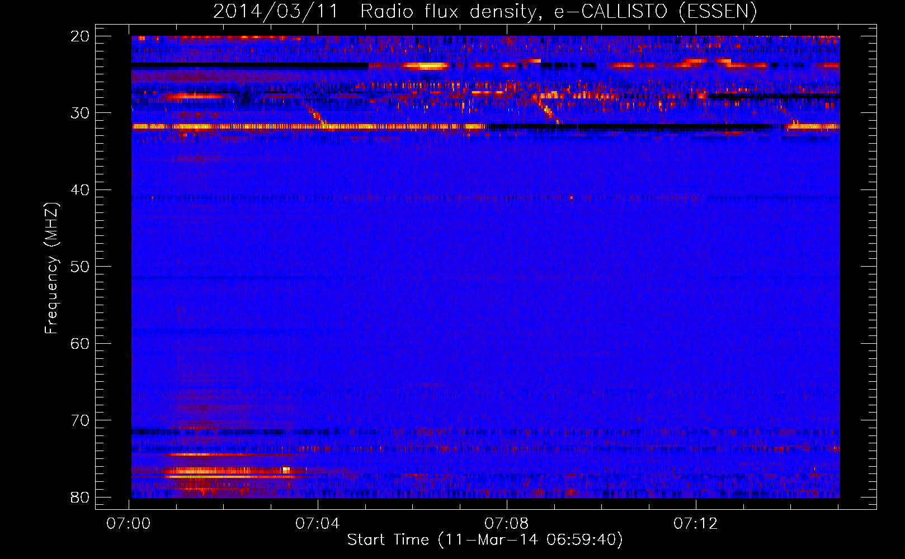
Task: Click the 70 frequency tick label
Action: tap(80, 420)
